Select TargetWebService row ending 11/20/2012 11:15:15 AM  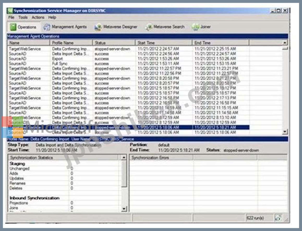pyautogui.click(x=128, y=108)
